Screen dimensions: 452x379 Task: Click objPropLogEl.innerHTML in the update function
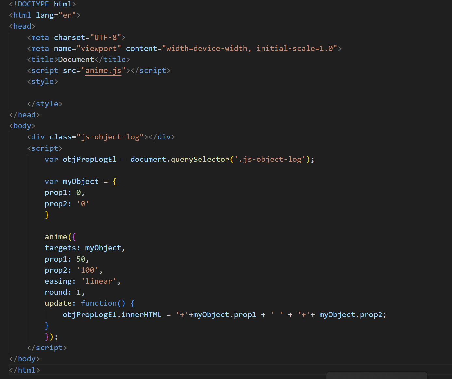pos(112,315)
